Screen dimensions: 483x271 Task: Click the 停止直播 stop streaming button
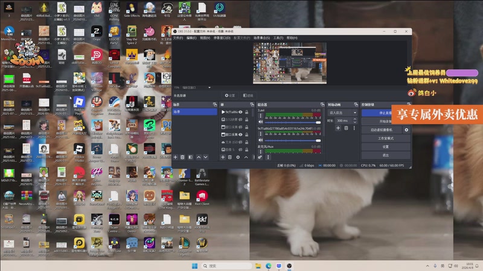[377, 113]
